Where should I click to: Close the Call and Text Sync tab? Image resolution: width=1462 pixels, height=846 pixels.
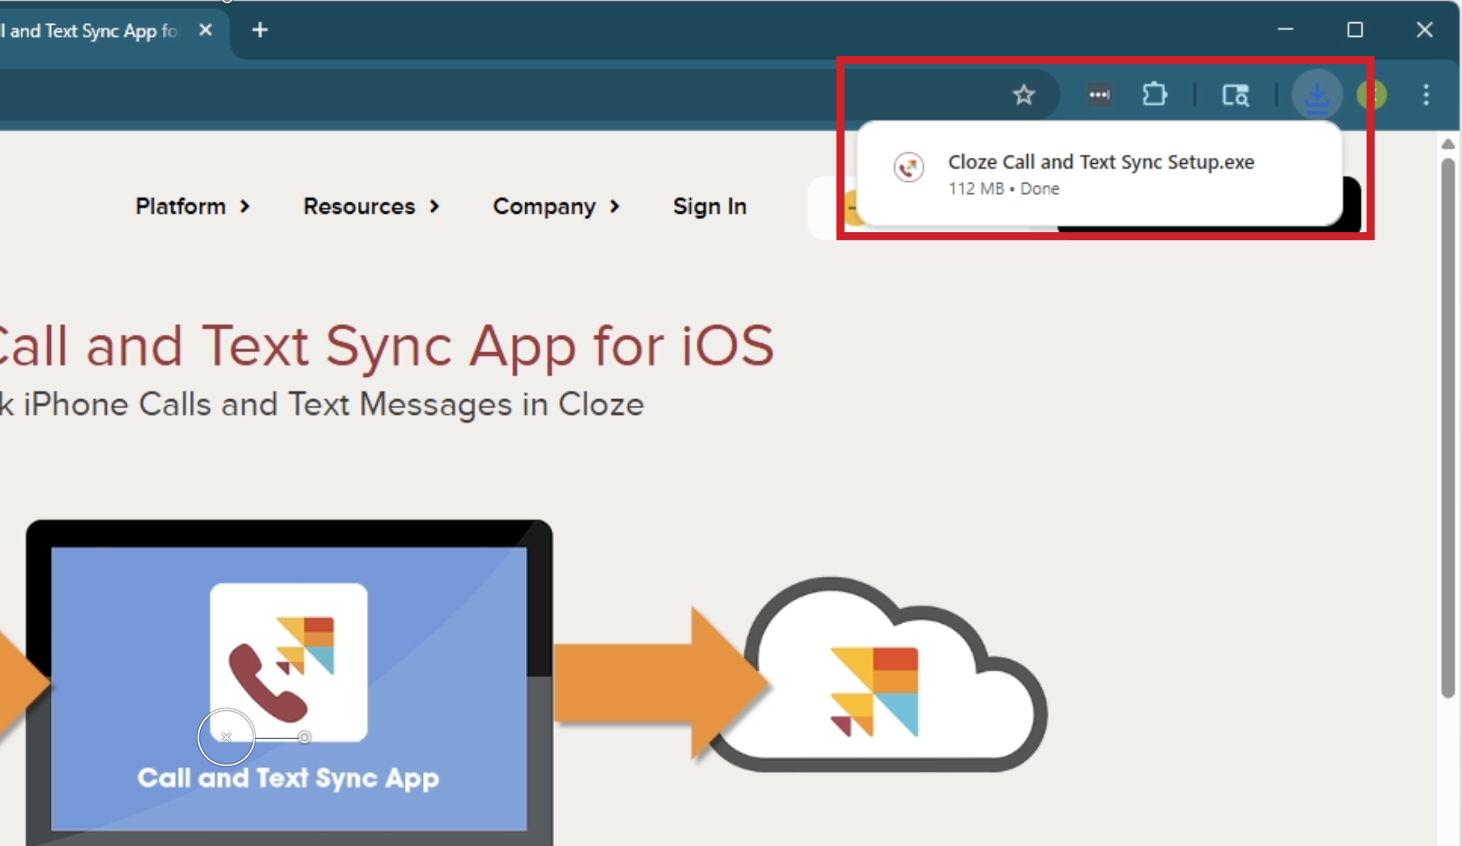click(x=206, y=30)
